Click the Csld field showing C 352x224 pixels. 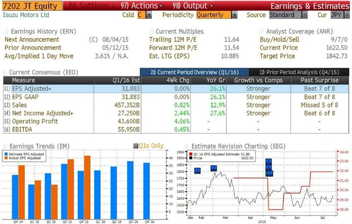coord(141,15)
